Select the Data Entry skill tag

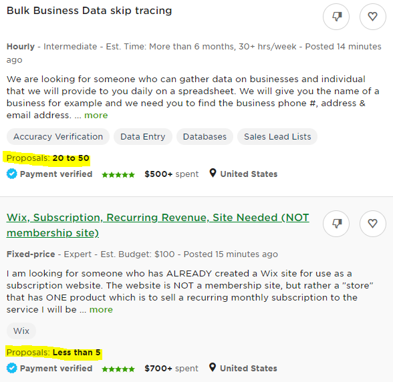click(x=143, y=136)
